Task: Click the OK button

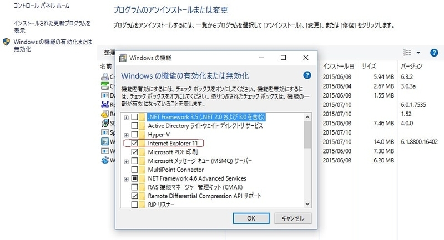Action: [251, 218]
